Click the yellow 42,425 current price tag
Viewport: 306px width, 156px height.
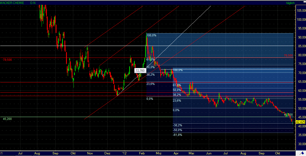pyautogui.click(x=300, y=121)
